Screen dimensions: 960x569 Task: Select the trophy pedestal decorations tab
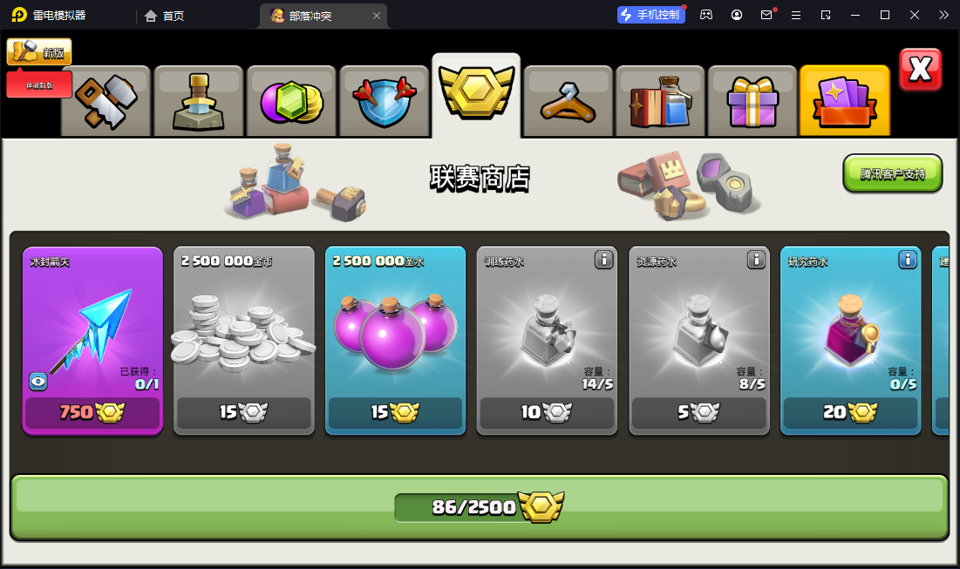tap(199, 101)
